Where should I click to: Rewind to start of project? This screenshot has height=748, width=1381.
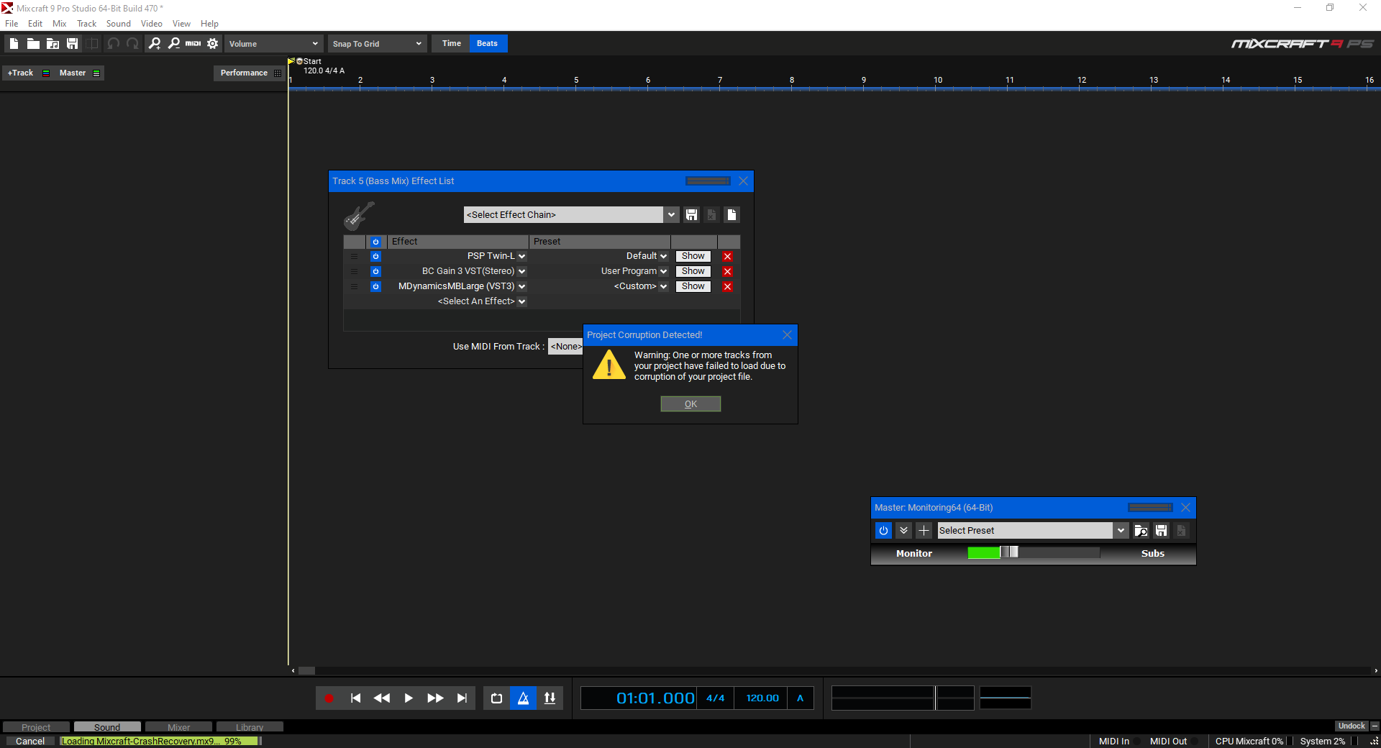355,698
